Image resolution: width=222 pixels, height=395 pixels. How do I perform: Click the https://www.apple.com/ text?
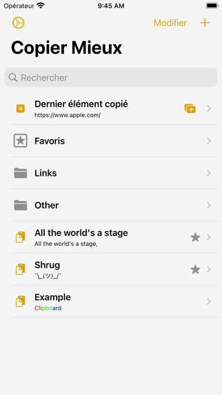(x=67, y=115)
